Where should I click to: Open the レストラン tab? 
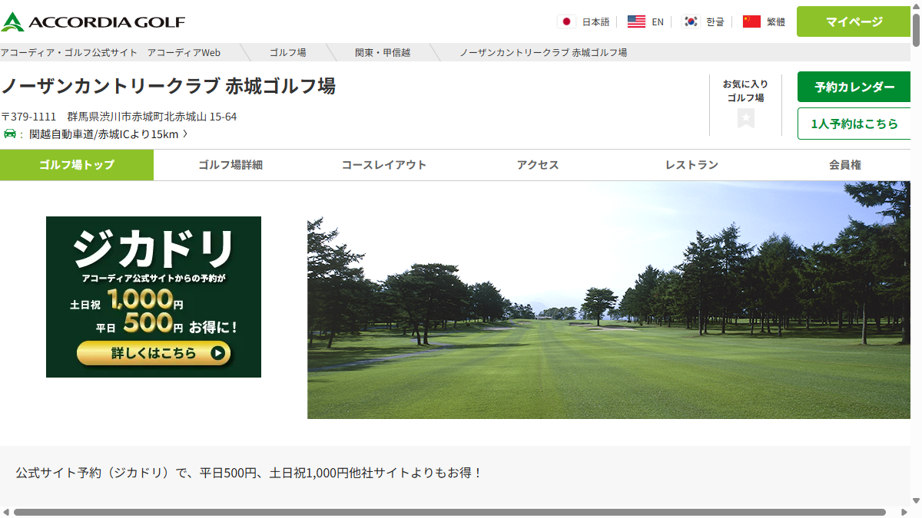point(691,165)
